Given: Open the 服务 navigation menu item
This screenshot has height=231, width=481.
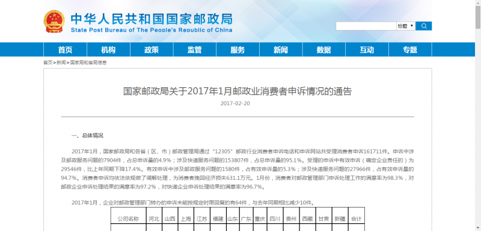Looking at the screenshot, I should pos(237,50).
